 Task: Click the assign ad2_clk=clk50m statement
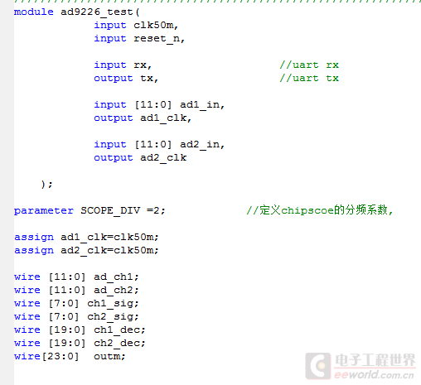pos(86,250)
